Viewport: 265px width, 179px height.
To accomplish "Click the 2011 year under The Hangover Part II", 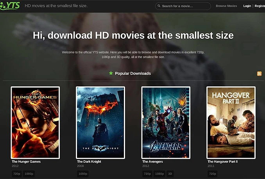I will 211,166.
